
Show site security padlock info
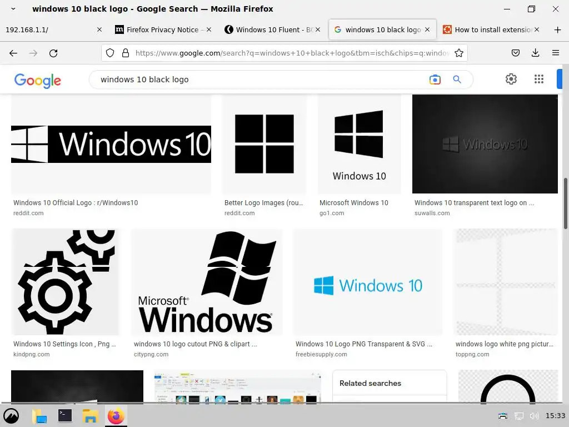coord(126,53)
